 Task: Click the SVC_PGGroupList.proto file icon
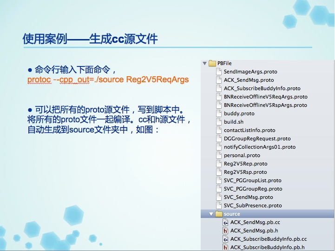[219, 180]
